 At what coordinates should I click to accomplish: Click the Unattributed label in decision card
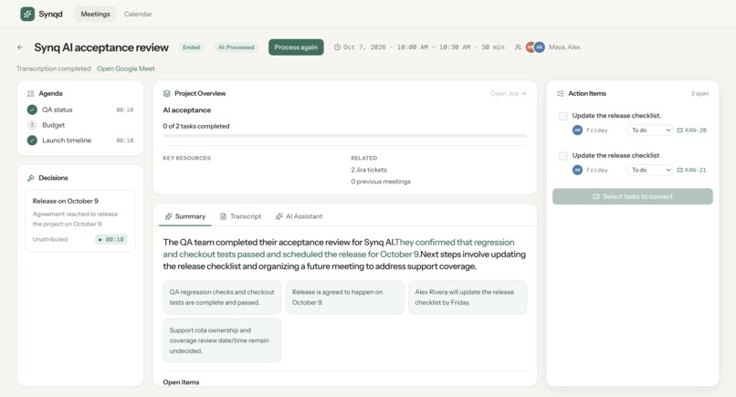click(x=50, y=239)
